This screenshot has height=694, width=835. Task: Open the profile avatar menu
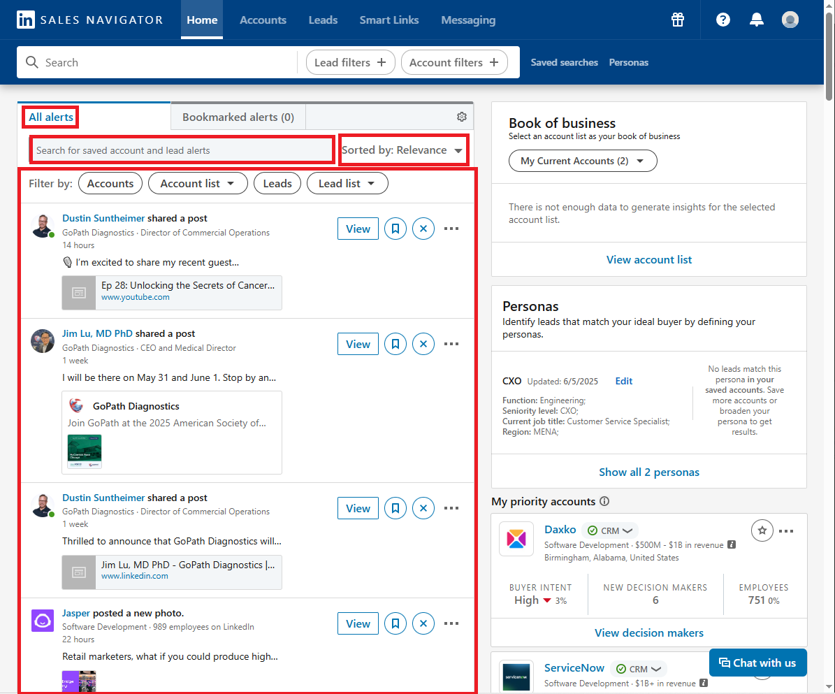[x=790, y=20]
